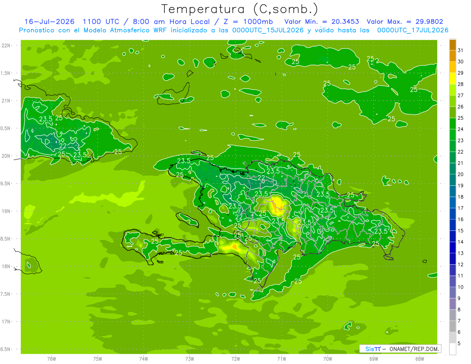471x364 pixels.
Task: Click the map title "Temperatura (C,somb.)"
Action: coord(240,9)
